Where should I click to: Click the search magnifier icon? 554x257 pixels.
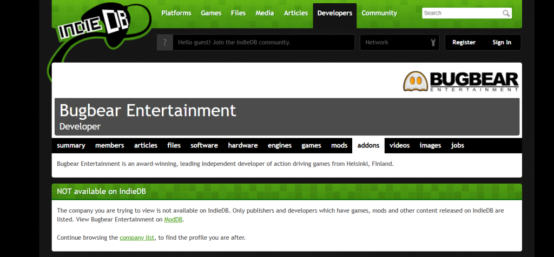[x=506, y=13]
